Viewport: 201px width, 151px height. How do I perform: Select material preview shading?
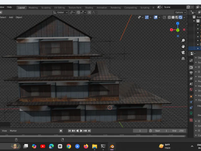[177, 17]
